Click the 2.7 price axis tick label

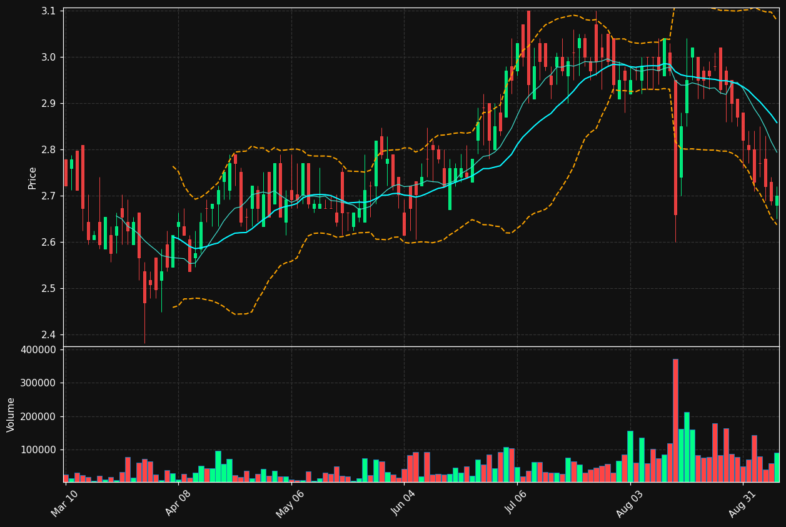(x=49, y=196)
